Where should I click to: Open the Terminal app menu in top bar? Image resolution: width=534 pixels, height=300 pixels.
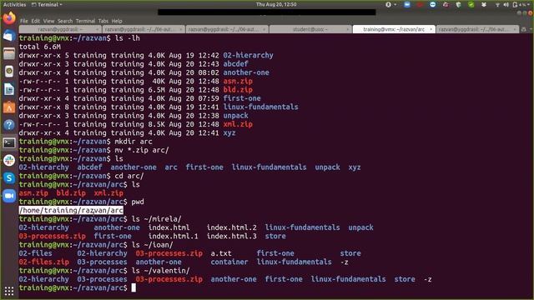point(47,4)
